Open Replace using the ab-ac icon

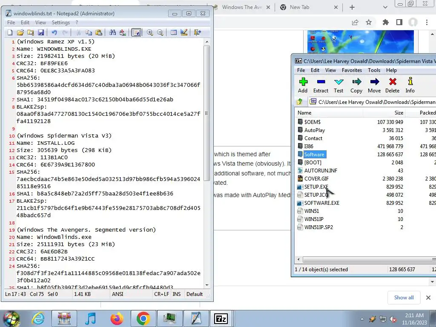pos(123,32)
